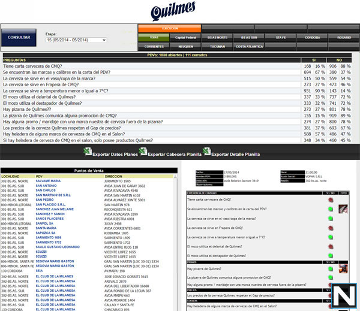Open the SAN CARLOS point of sale

tap(46, 191)
